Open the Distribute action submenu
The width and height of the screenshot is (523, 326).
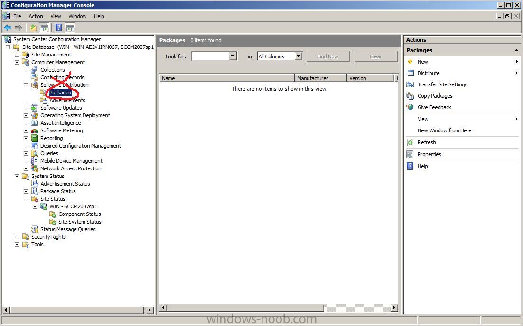(516, 73)
